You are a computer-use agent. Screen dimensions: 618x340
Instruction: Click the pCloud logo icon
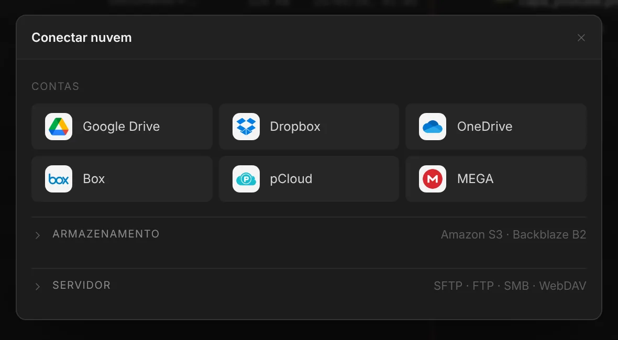coord(246,179)
